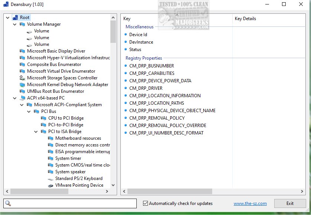Click the Microsoft Storage Spaces Controller icon
The image size is (311, 215).
click(x=22, y=78)
